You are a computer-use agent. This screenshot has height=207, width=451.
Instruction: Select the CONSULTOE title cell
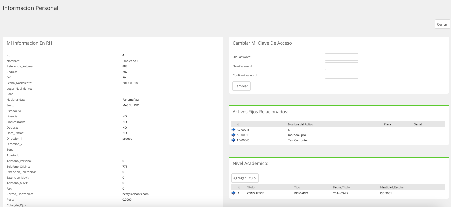pyautogui.click(x=255, y=193)
